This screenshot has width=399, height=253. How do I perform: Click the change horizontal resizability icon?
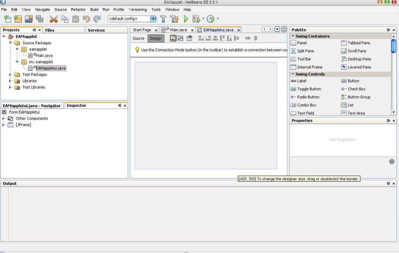pos(248,38)
